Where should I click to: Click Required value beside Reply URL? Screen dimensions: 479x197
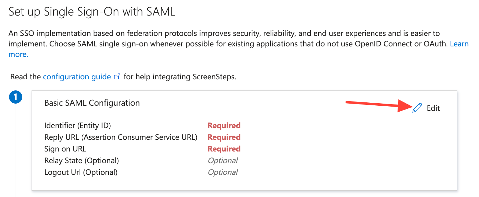click(x=224, y=137)
